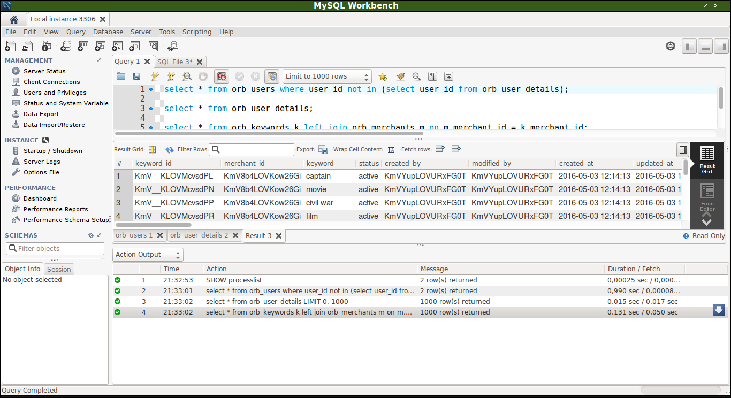
Task: Create a new stored procedure icon
Action: 118,47
